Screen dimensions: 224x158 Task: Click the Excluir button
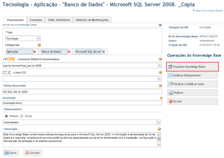(192, 101)
